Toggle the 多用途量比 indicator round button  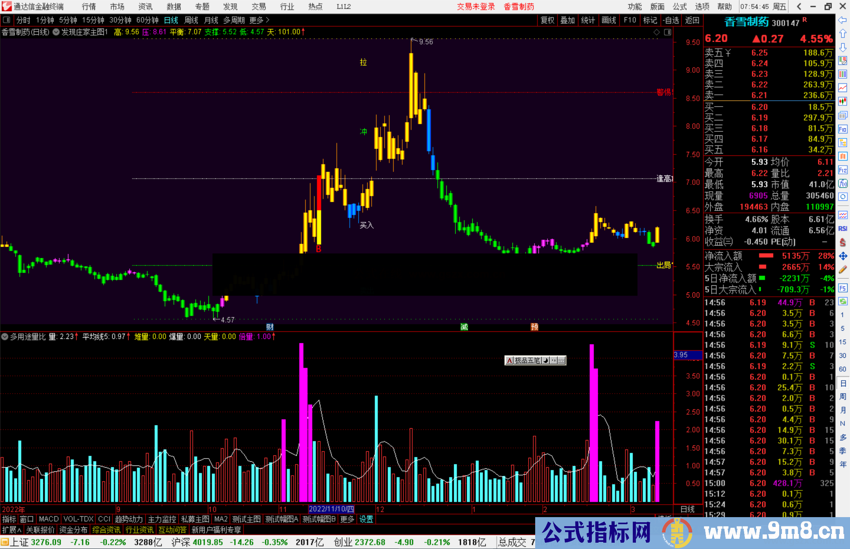coord(5,337)
